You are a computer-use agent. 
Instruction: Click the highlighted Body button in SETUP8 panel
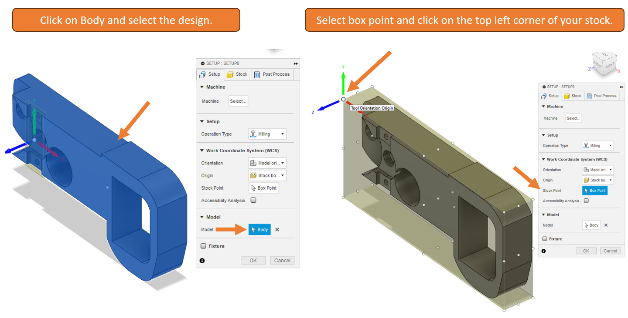pos(259,229)
